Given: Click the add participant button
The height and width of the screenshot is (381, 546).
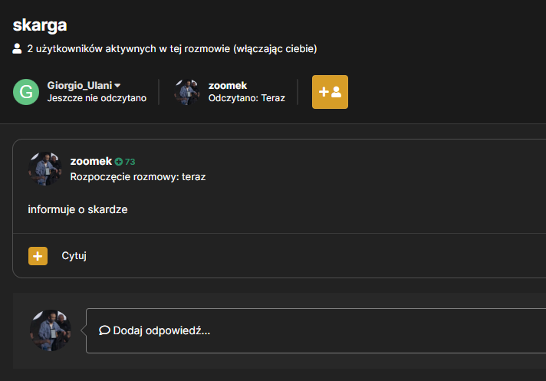Looking at the screenshot, I should click(x=330, y=92).
